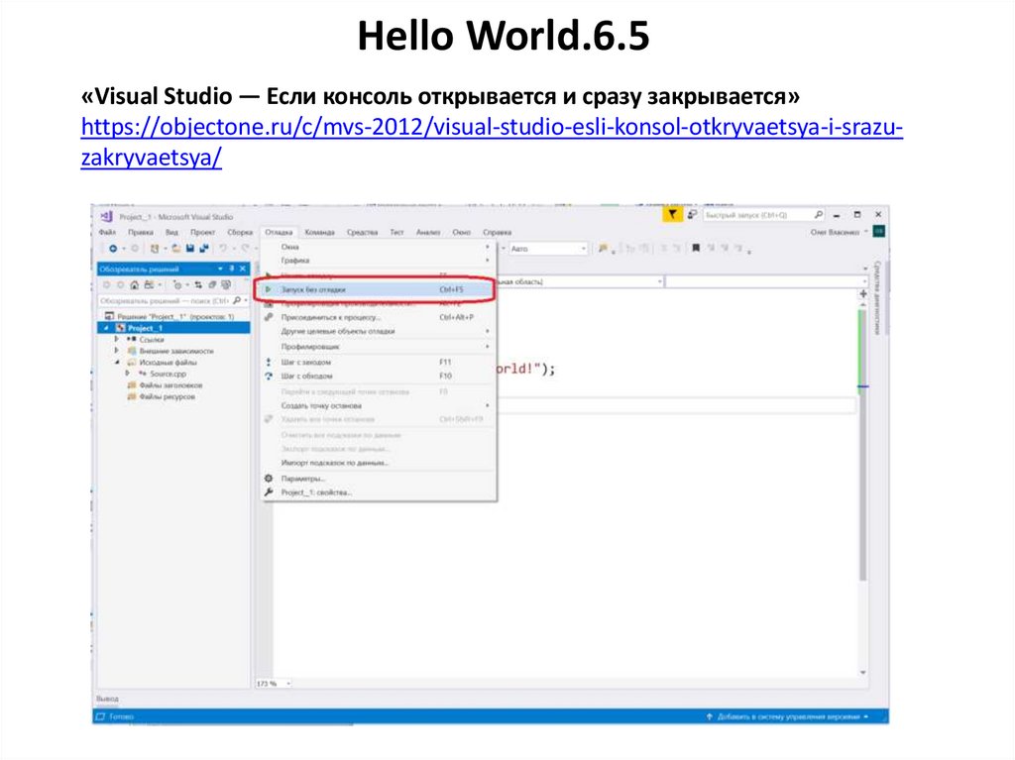The height and width of the screenshot is (760, 1015).
Task: Open the Окно menu
Action: pyautogui.click(x=462, y=232)
